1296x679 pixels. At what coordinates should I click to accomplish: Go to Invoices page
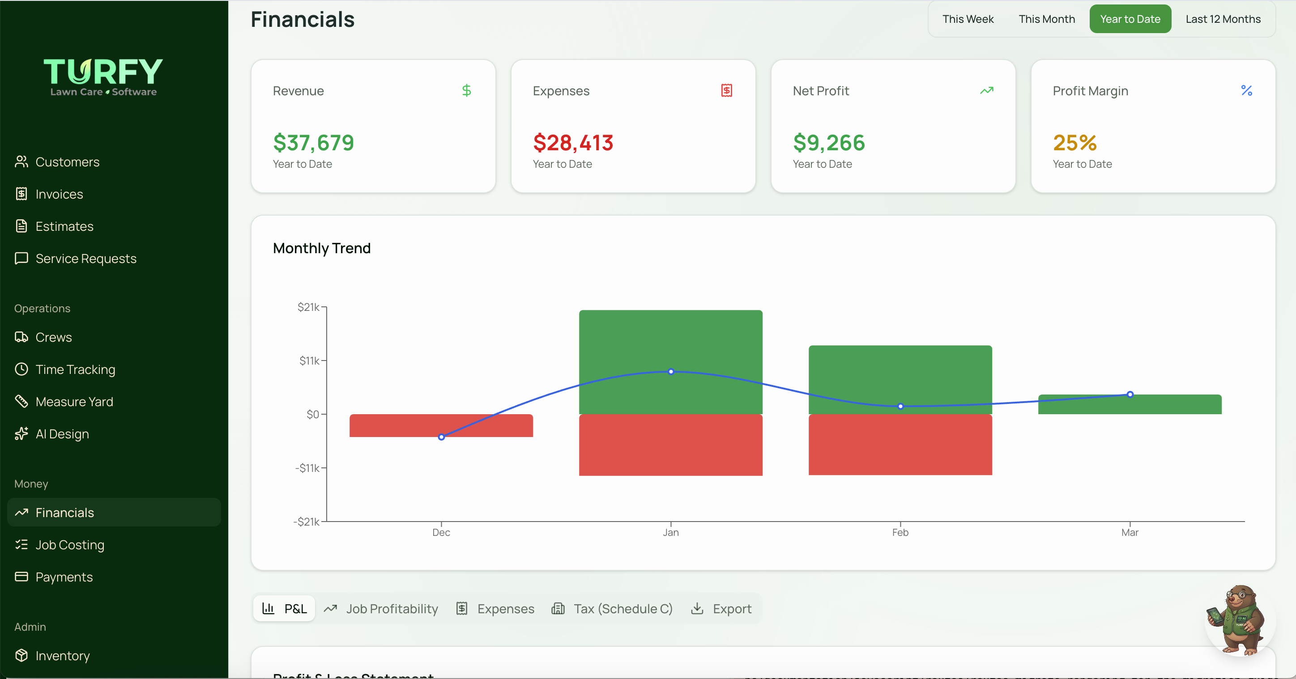114,194
